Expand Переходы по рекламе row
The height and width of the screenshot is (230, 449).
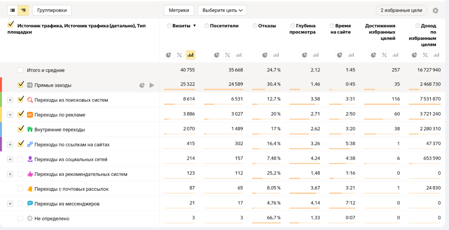pyautogui.click(x=10, y=115)
